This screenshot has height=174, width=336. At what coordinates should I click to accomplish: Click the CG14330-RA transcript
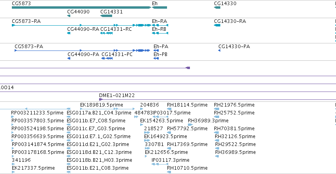(217, 25)
